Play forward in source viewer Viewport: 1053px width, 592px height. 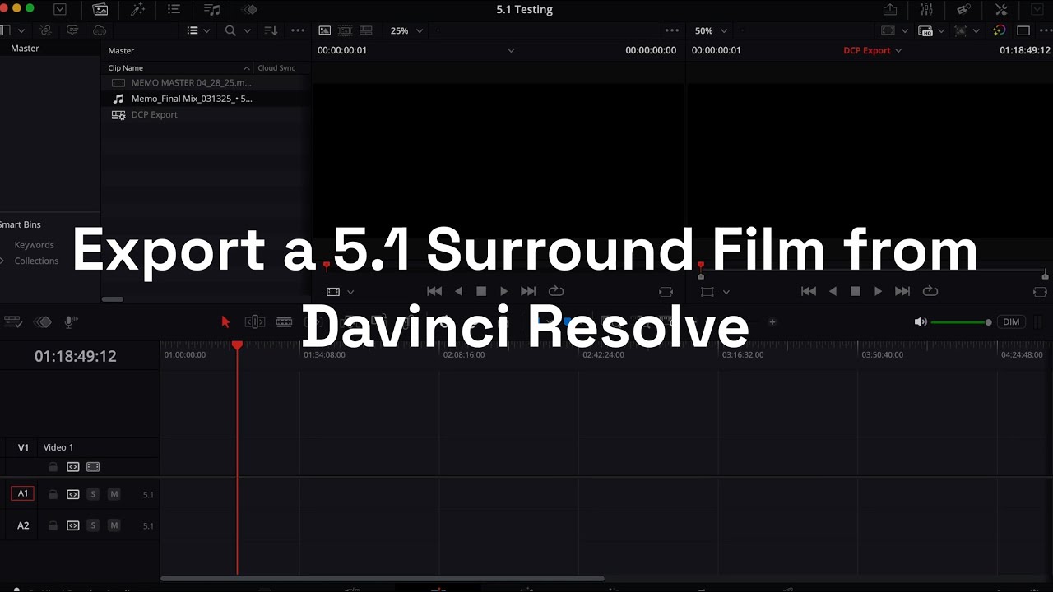(503, 291)
